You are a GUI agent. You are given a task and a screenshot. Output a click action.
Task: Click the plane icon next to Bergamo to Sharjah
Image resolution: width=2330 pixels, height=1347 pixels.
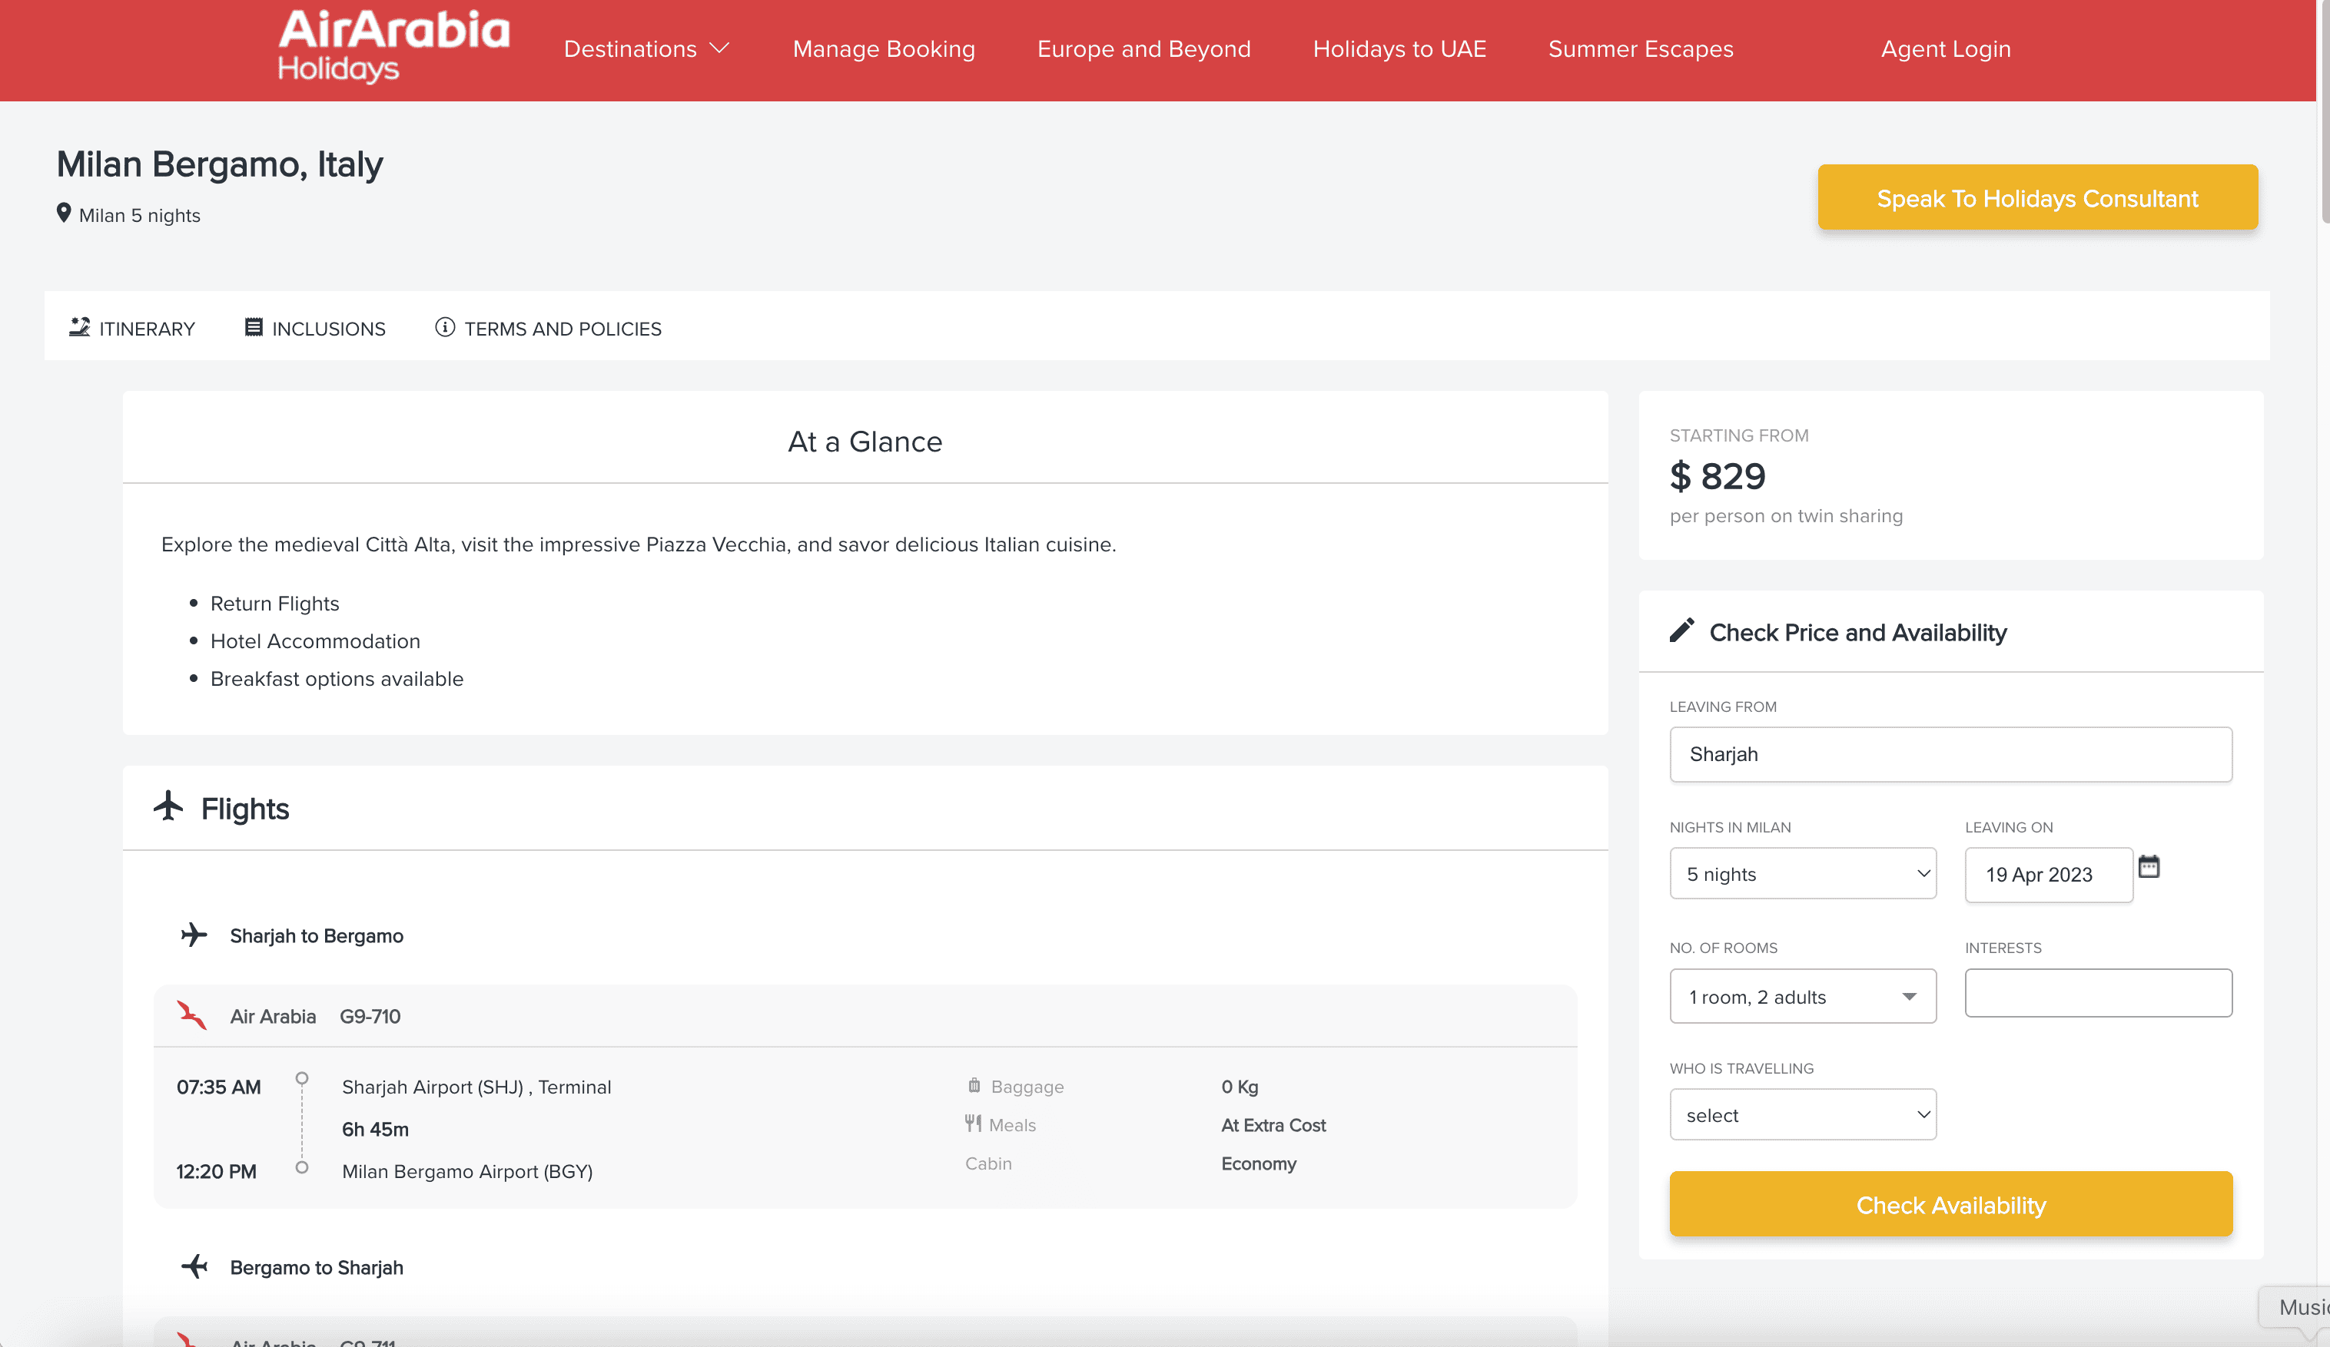(194, 1266)
